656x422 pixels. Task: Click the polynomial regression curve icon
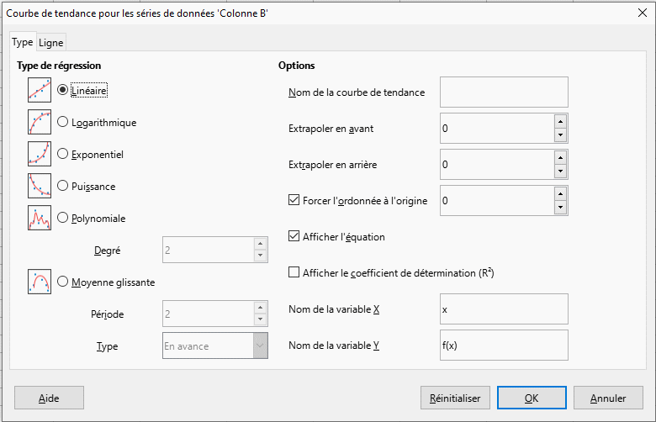[40, 218]
